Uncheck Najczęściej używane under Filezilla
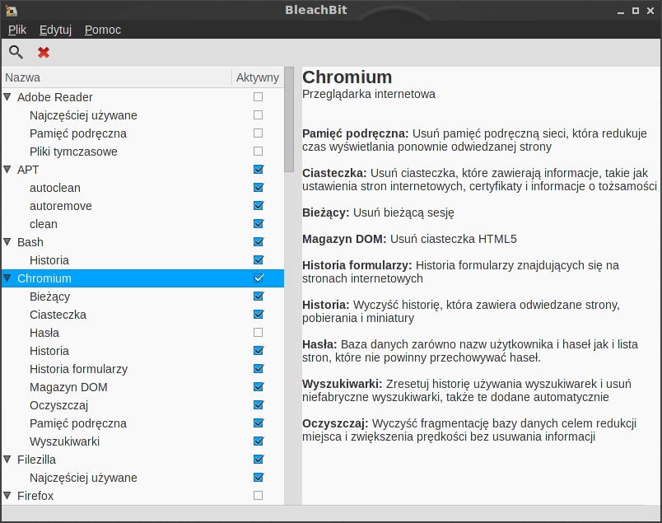Screen dimensions: 662x523 258,478
